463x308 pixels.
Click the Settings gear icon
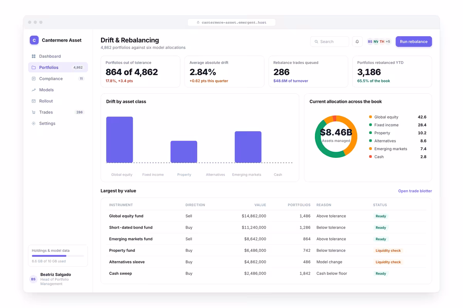34,123
